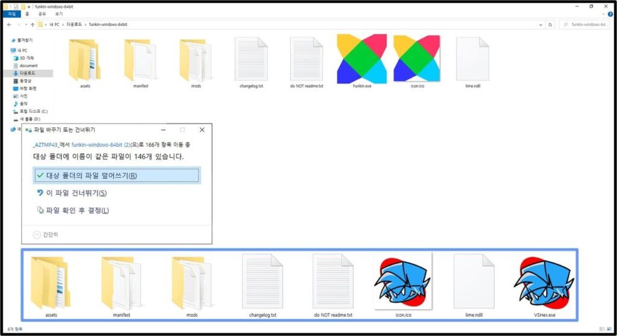Open the 파일 ribbon menu
Image resolution: width=617 pixels, height=336 pixels.
[12, 14]
